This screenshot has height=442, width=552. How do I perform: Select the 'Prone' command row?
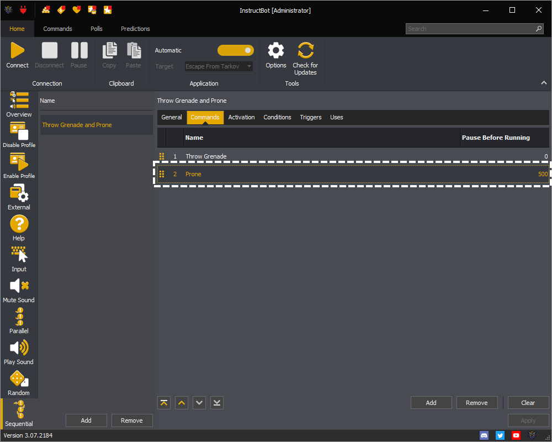pos(353,174)
